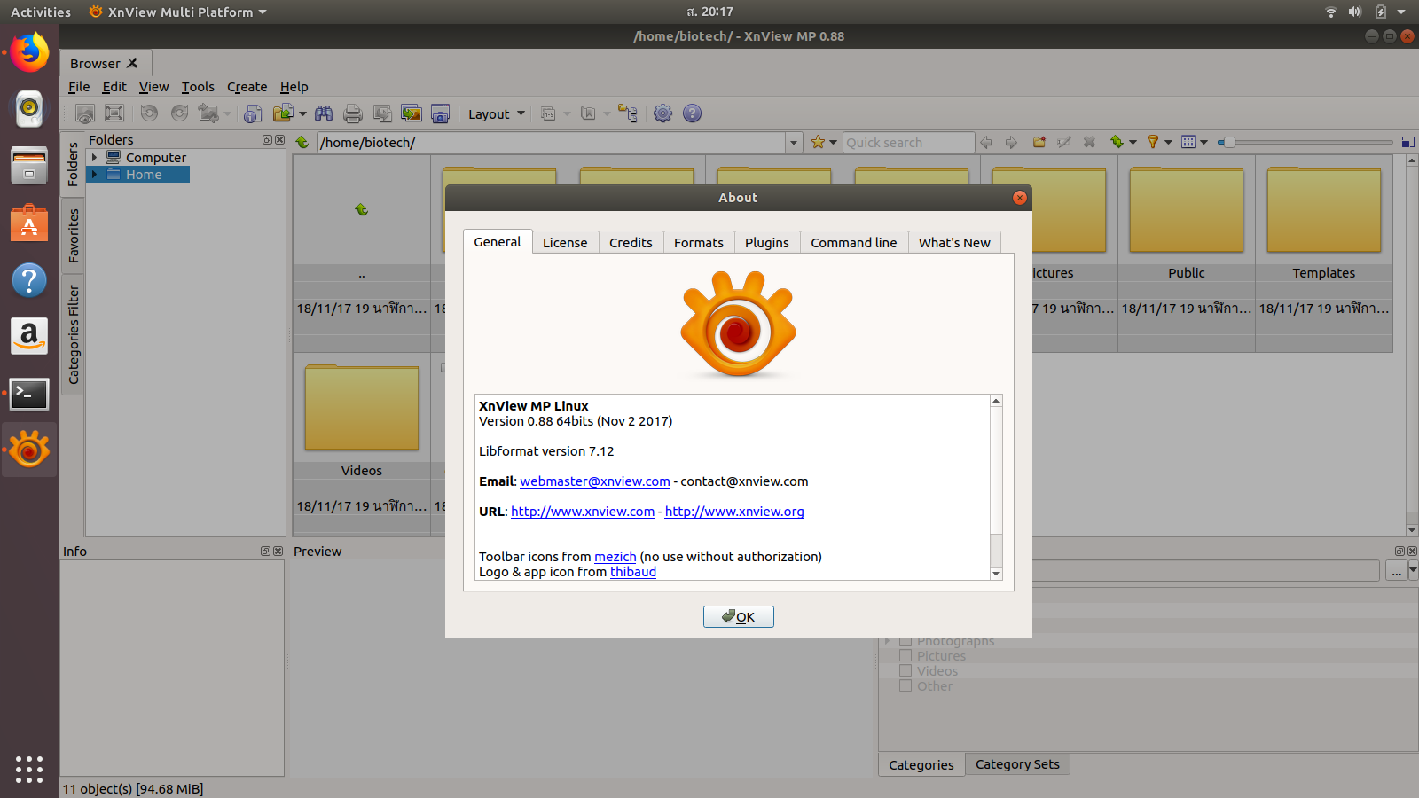Switch to the Command line tab
The width and height of the screenshot is (1419, 798).
pyautogui.click(x=854, y=243)
